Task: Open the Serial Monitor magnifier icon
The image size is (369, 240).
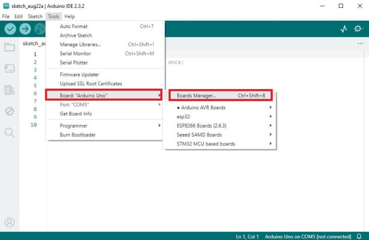Action: pyautogui.click(x=359, y=29)
